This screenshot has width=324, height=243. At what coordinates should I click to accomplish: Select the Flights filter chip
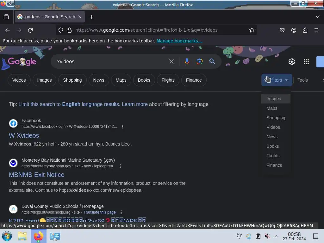coord(168,80)
